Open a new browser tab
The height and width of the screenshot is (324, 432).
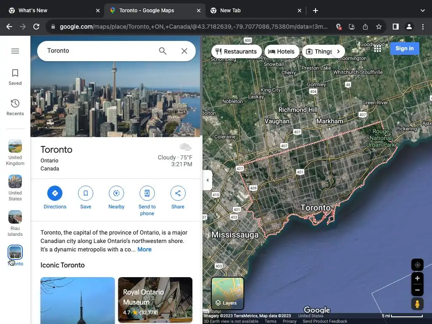click(x=316, y=11)
